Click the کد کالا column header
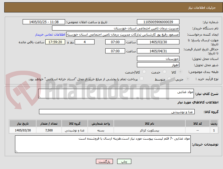Image resolution: width=223 pixels, height=169 pixels. 198,123
